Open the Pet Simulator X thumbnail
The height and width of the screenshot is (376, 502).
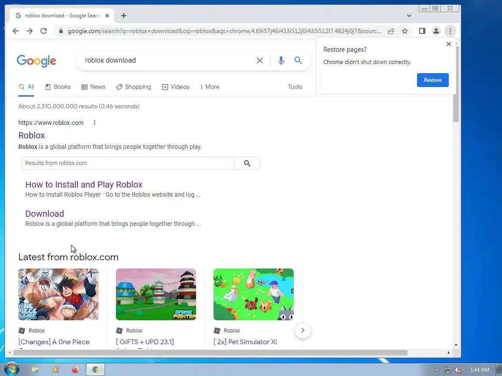click(254, 295)
